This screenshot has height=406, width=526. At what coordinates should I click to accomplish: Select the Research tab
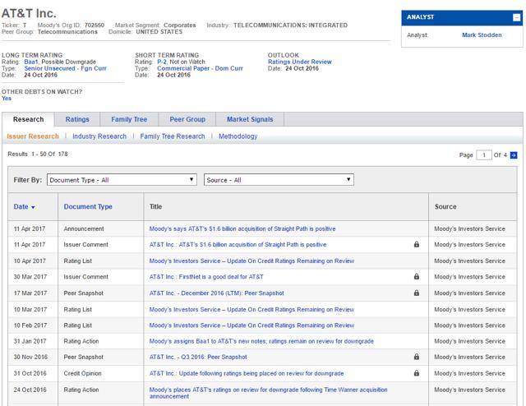pyautogui.click(x=28, y=119)
